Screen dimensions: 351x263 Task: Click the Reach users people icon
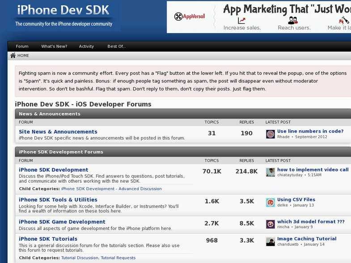(x=293, y=21)
